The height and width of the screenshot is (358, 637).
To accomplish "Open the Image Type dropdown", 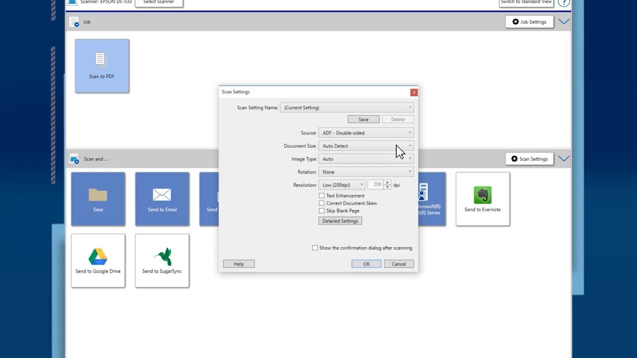I will click(366, 159).
